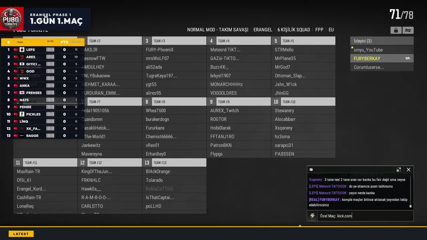Click the small up arrow above the bottom bar
Screen dimensions: 427x240
point(300,226)
